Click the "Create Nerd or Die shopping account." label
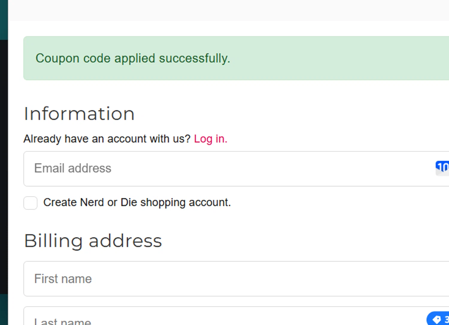Screen dimensions: 449x325 coord(137,202)
